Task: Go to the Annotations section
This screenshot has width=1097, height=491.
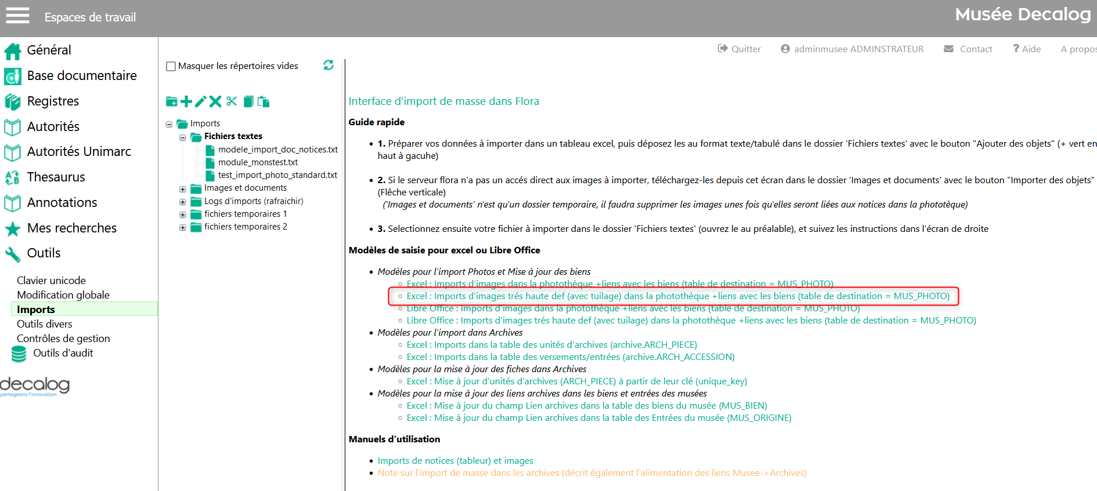Action: point(50,203)
